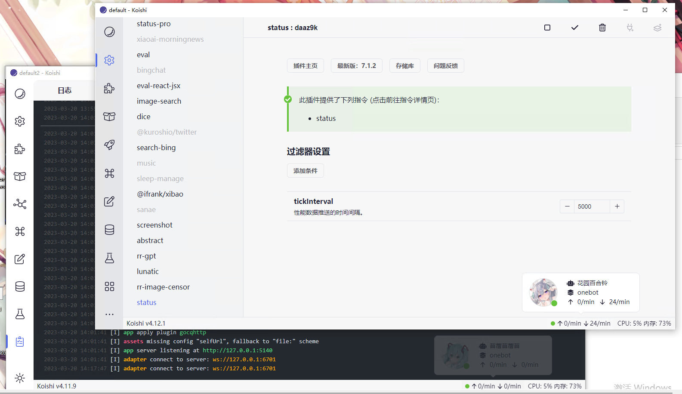Image resolution: width=682 pixels, height=394 pixels.
Task: Open 存储库 repository button
Action: (405, 66)
